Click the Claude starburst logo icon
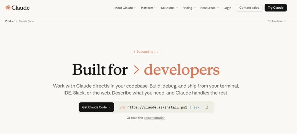This screenshot has height=134, width=297. 8,8
